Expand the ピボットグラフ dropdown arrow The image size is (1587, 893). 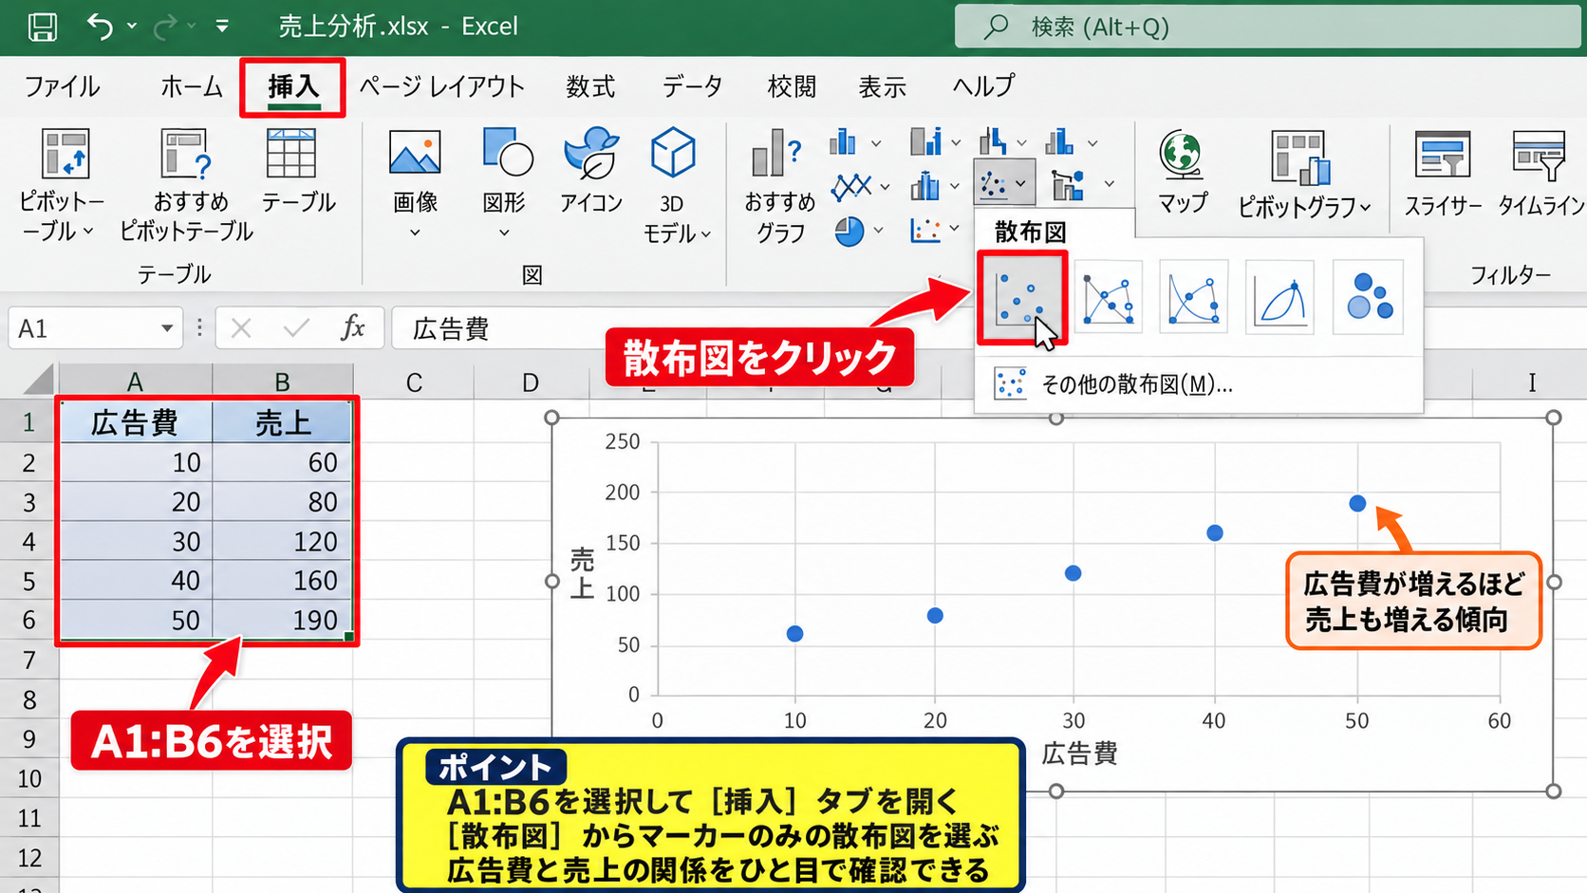(x=1366, y=207)
